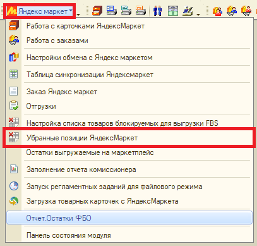The image size is (257, 246).
Task: Expand the arrow next to cash register icon
Action: point(198,15)
